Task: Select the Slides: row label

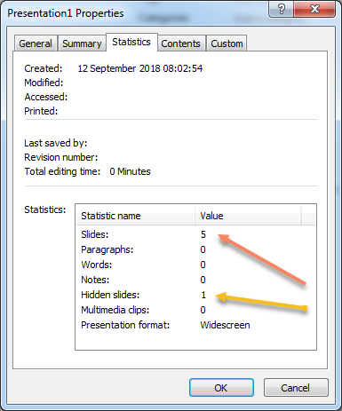Action: pos(95,234)
